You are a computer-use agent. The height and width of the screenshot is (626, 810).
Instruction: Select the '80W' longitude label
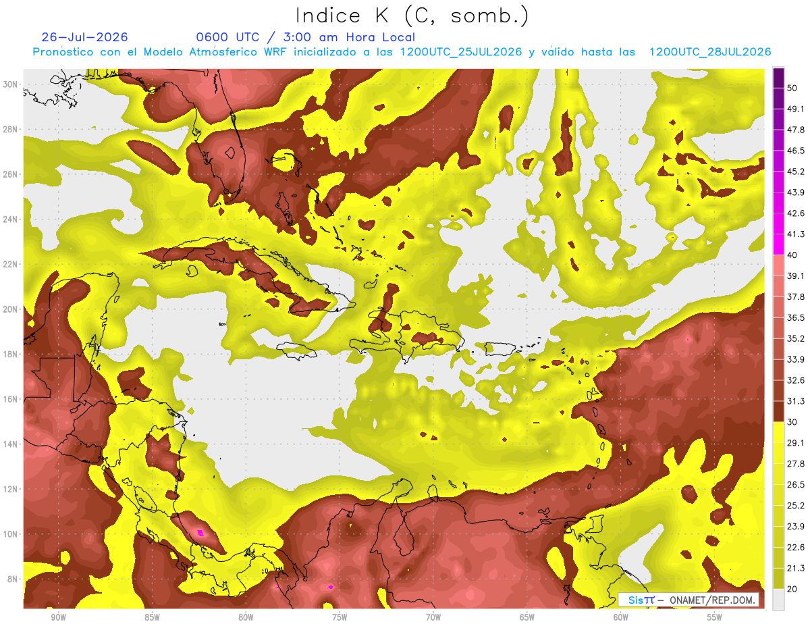[246, 618]
